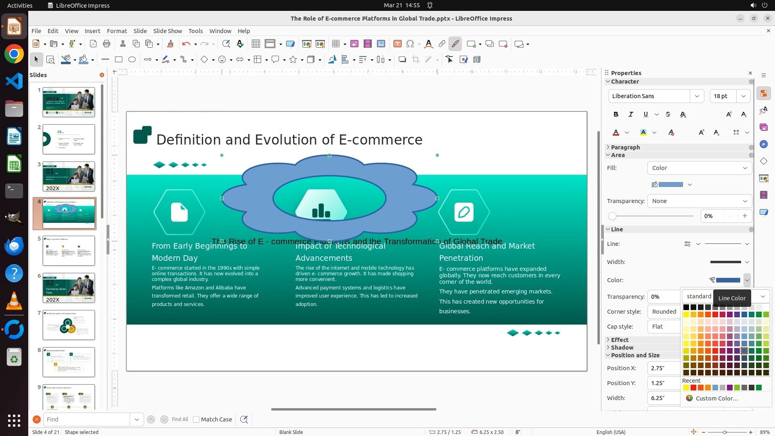Select the Rectangle drawing tool
Viewport: 775px width, 436px height.
pos(119,60)
